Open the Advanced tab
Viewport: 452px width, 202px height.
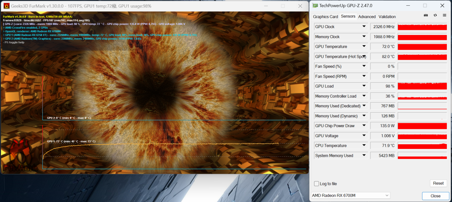point(367,17)
